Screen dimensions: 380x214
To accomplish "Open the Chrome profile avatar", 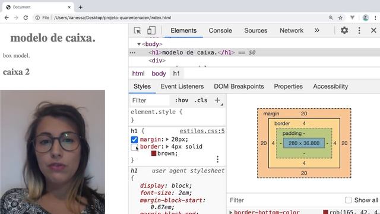I will pyautogui.click(x=366, y=18).
